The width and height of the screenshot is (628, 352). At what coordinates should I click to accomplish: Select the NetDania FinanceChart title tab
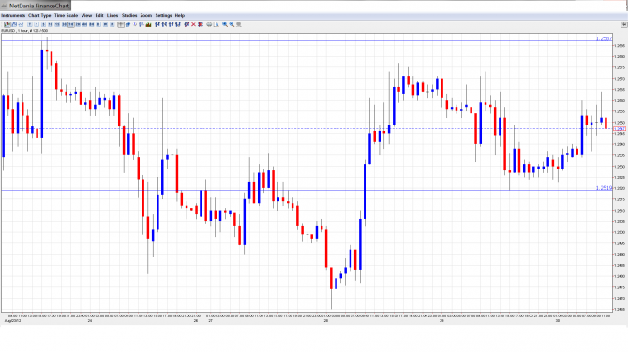[36, 6]
